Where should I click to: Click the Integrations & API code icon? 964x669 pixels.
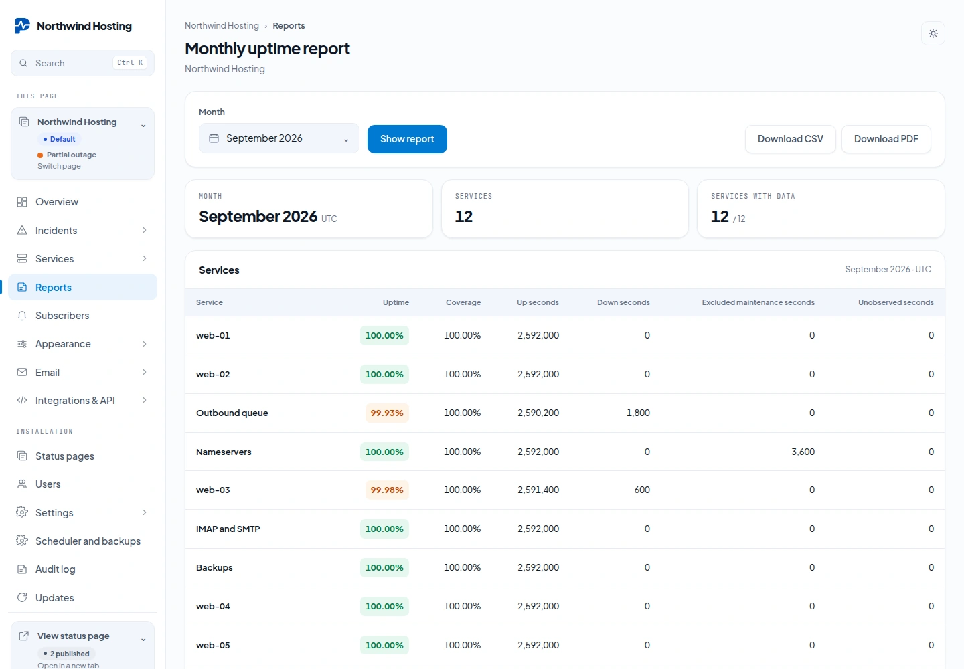click(22, 400)
